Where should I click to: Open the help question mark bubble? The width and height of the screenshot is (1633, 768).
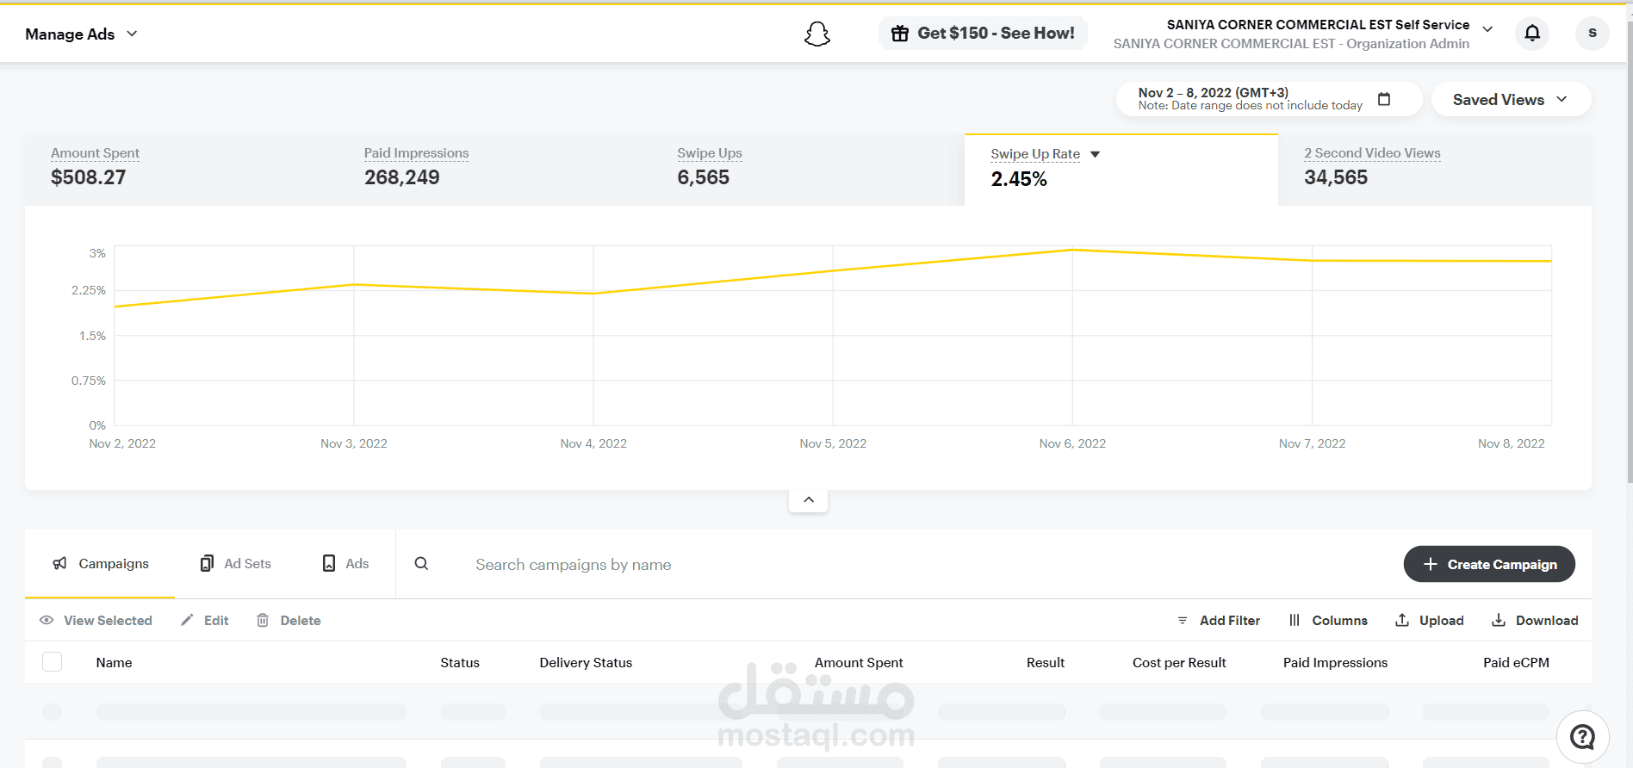pyautogui.click(x=1582, y=737)
